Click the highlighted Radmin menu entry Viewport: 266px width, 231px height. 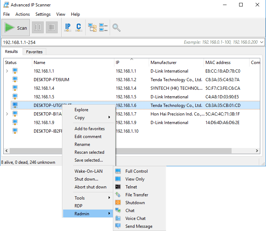[x=88, y=213]
